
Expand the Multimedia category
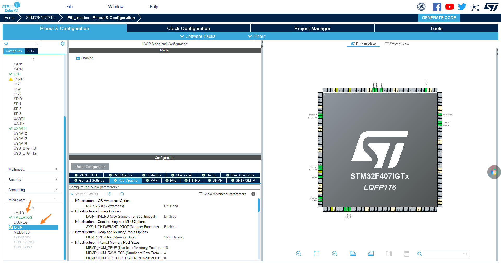[33, 169]
